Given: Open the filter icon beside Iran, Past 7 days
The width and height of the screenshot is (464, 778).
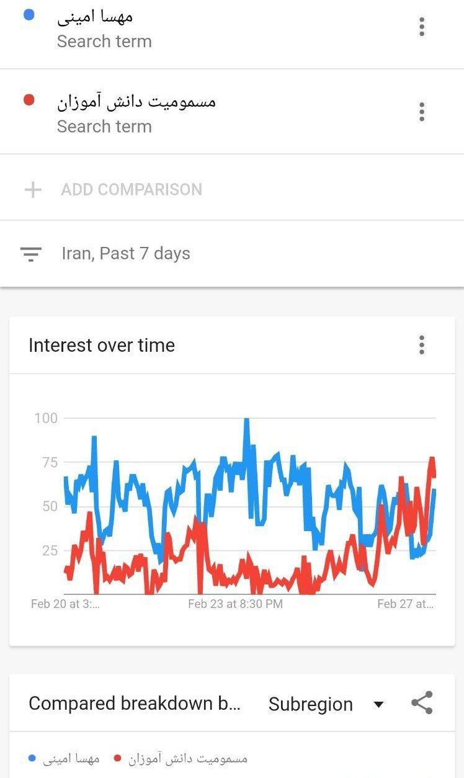Looking at the screenshot, I should [x=31, y=254].
